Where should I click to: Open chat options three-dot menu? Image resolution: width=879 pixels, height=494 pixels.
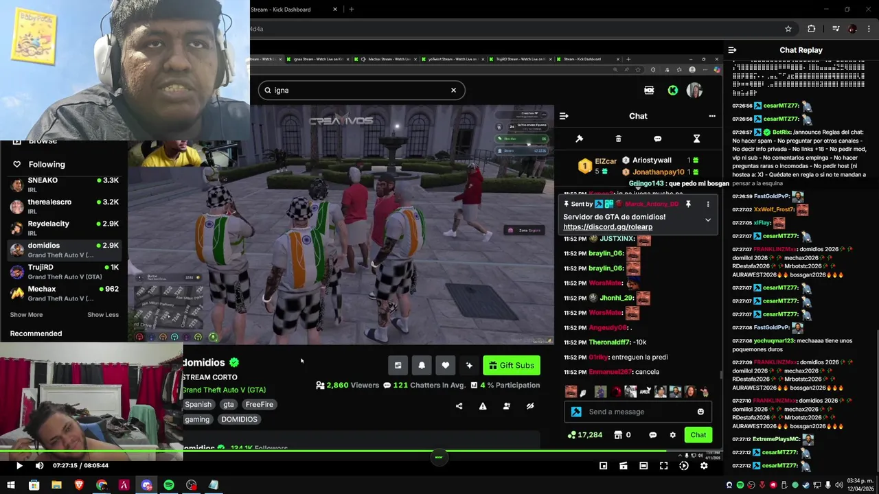tap(712, 116)
